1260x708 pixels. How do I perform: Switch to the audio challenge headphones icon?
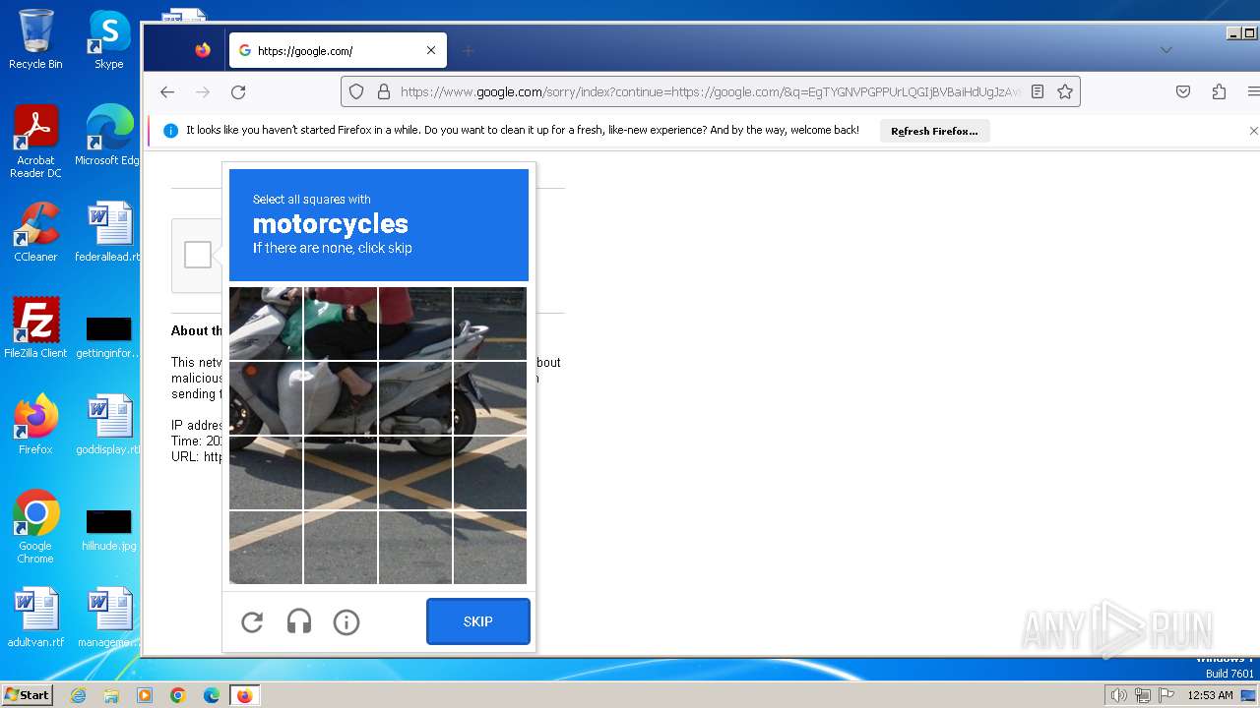[x=299, y=621]
